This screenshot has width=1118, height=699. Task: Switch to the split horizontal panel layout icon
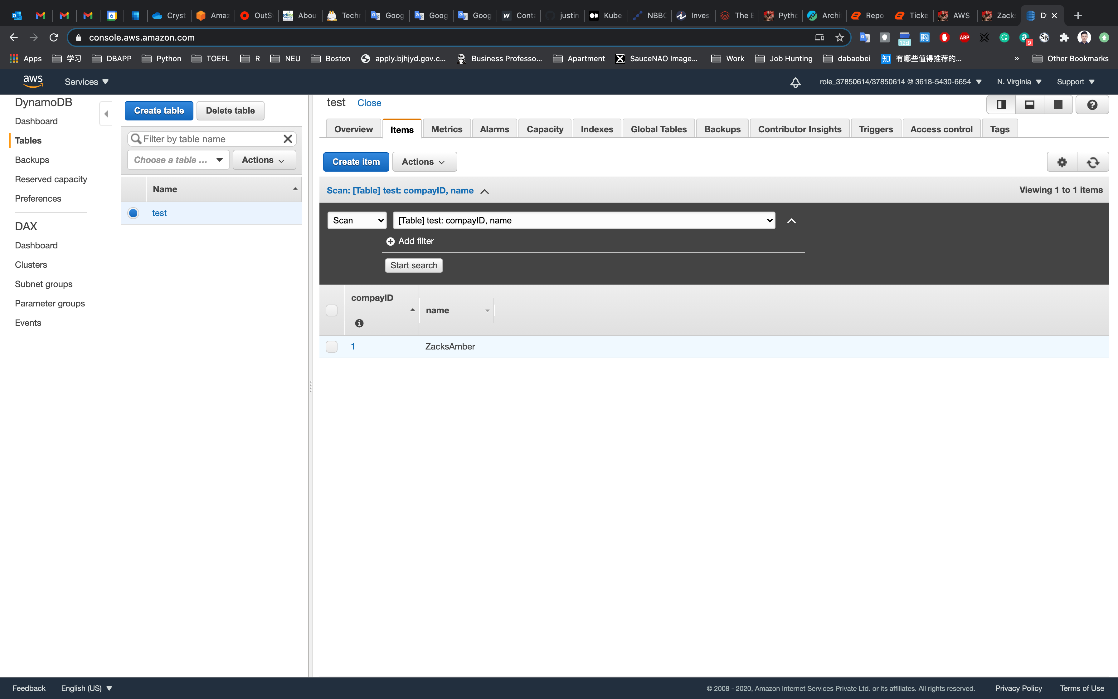(1029, 105)
